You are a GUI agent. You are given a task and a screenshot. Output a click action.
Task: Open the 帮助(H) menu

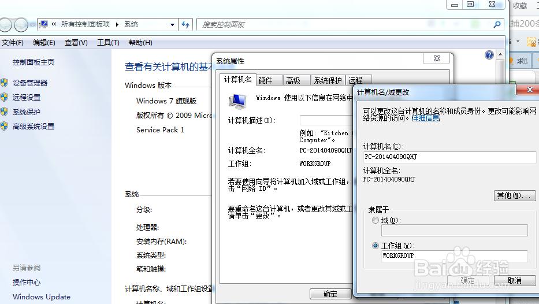140,43
